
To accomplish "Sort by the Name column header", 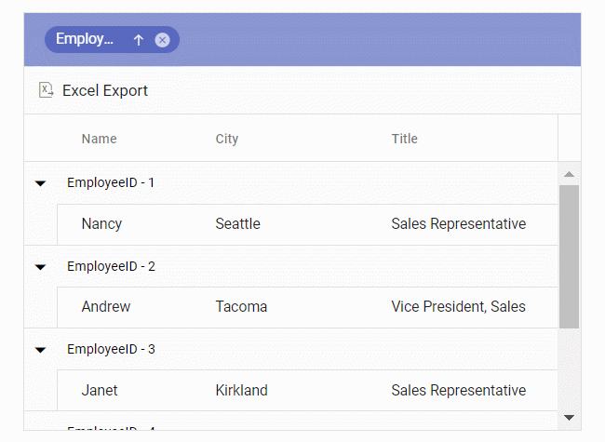I will pos(100,139).
